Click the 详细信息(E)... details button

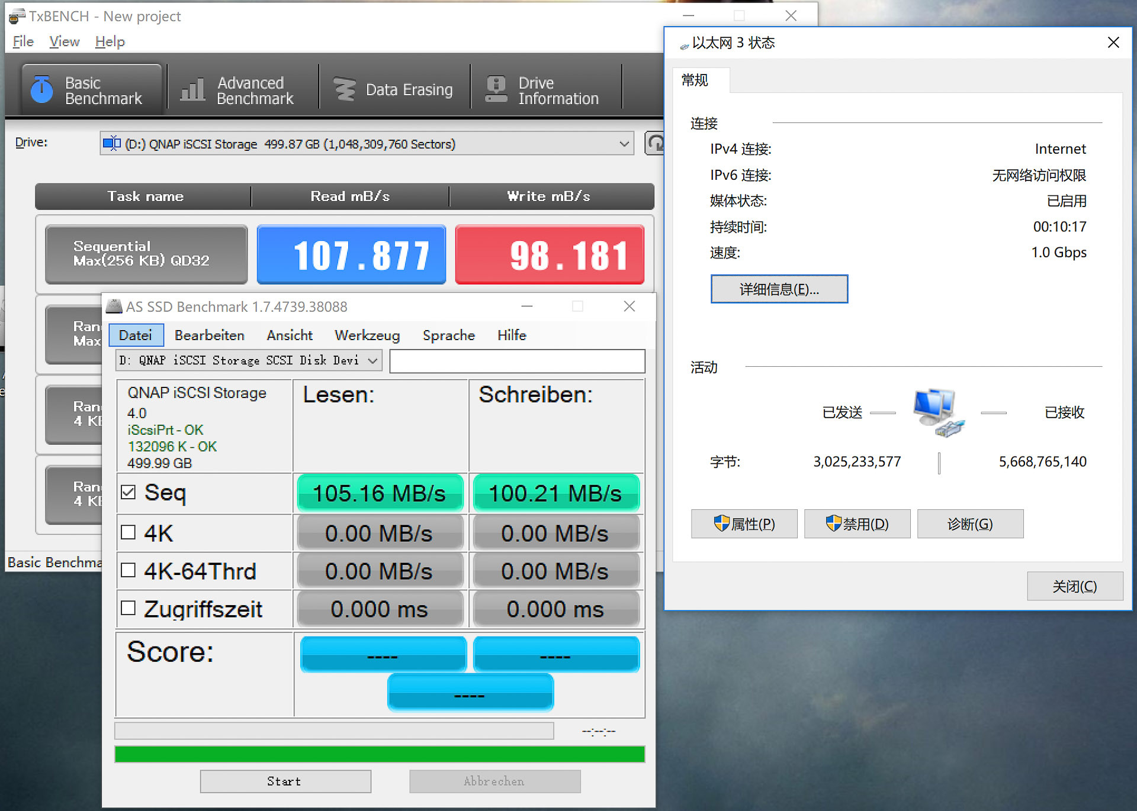[x=779, y=289]
